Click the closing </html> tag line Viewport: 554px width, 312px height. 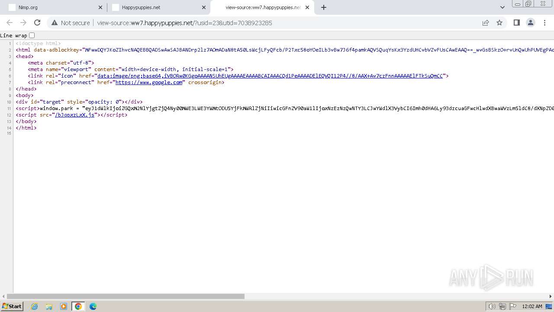point(26,128)
